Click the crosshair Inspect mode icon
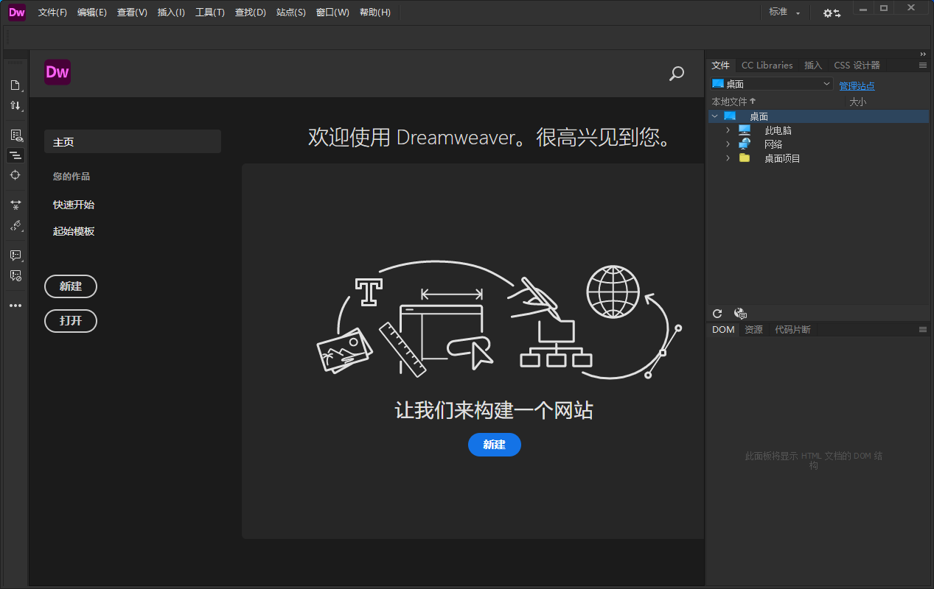The height and width of the screenshot is (589, 934). [x=15, y=175]
